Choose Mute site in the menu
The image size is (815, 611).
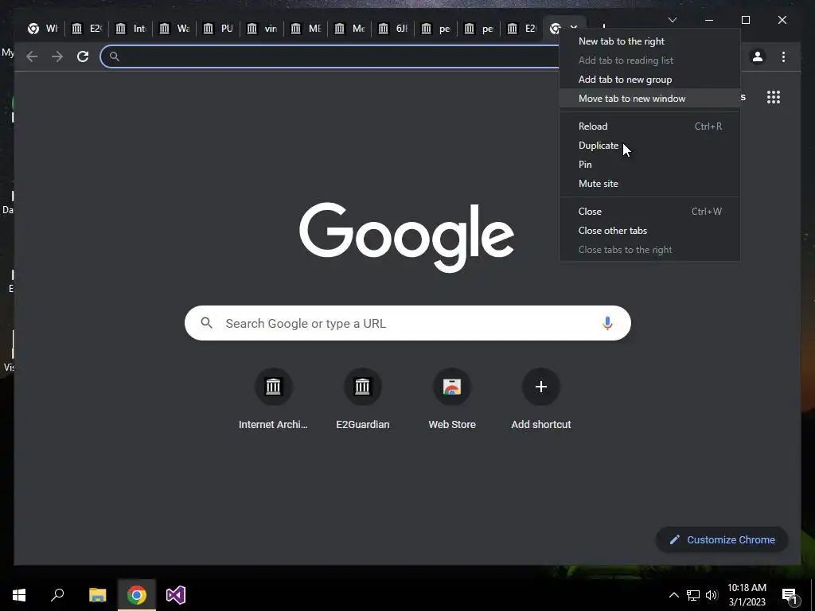coord(649,184)
